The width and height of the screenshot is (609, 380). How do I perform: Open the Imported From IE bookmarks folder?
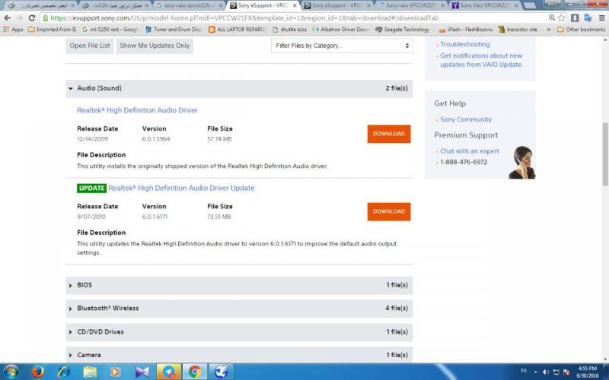[x=52, y=30]
